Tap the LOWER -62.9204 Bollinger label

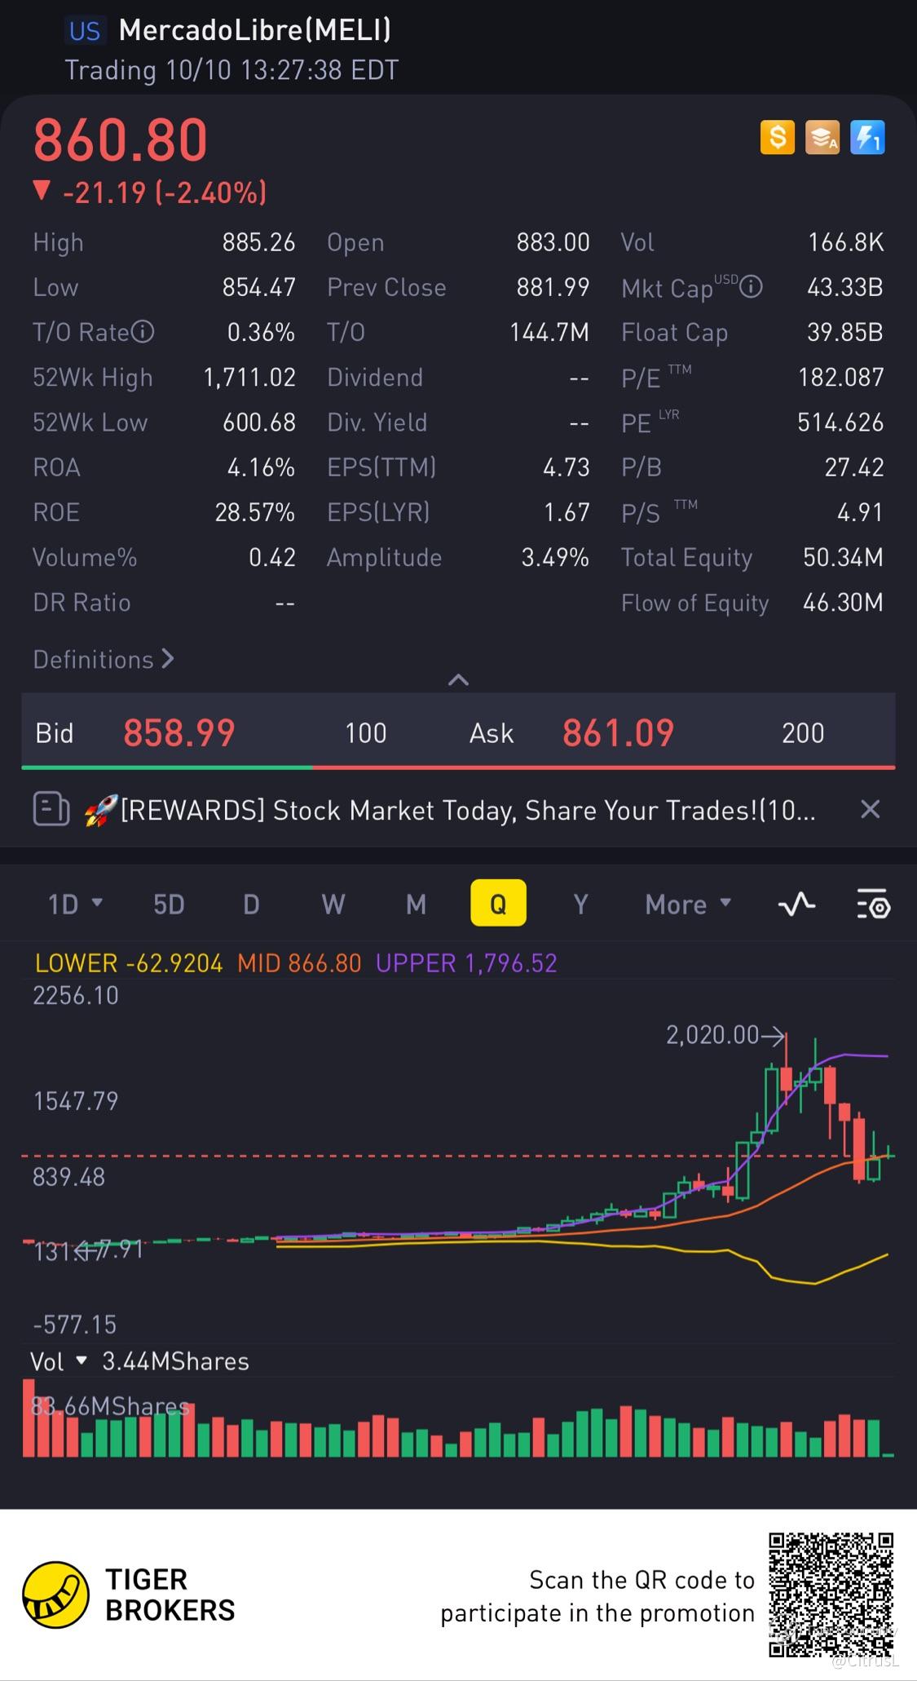(129, 963)
